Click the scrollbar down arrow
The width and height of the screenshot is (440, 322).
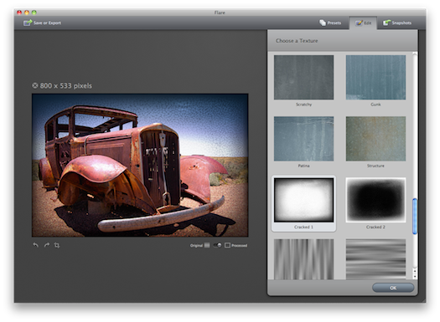tap(415, 276)
